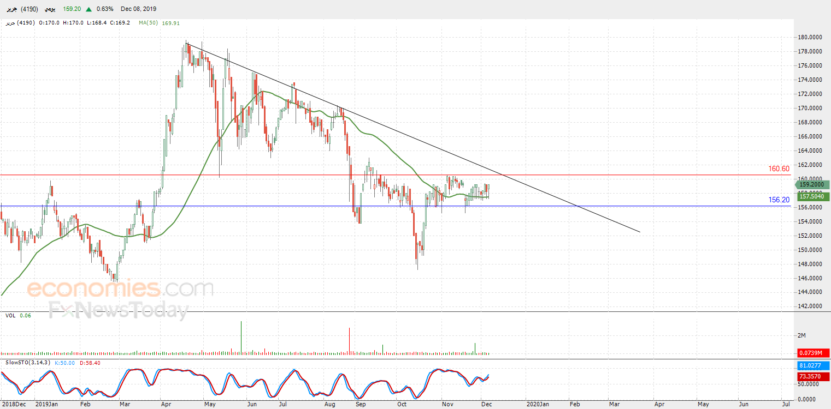The width and height of the screenshot is (831, 409).
Task: Click the 2020Jan time axis label
Action: tap(538, 405)
